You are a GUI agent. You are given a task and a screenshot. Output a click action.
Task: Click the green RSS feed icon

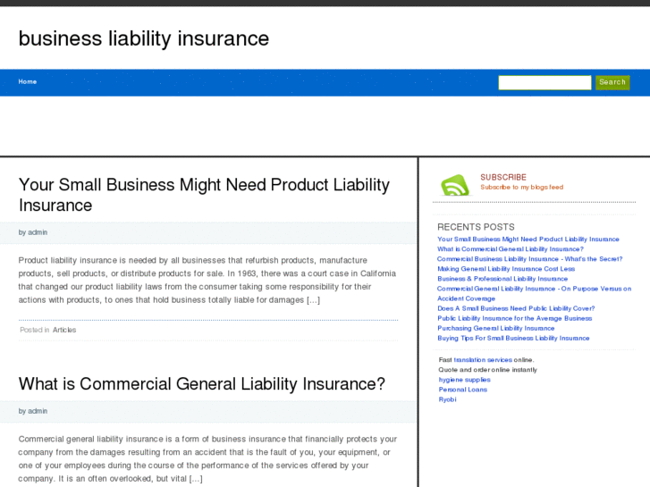point(454,185)
